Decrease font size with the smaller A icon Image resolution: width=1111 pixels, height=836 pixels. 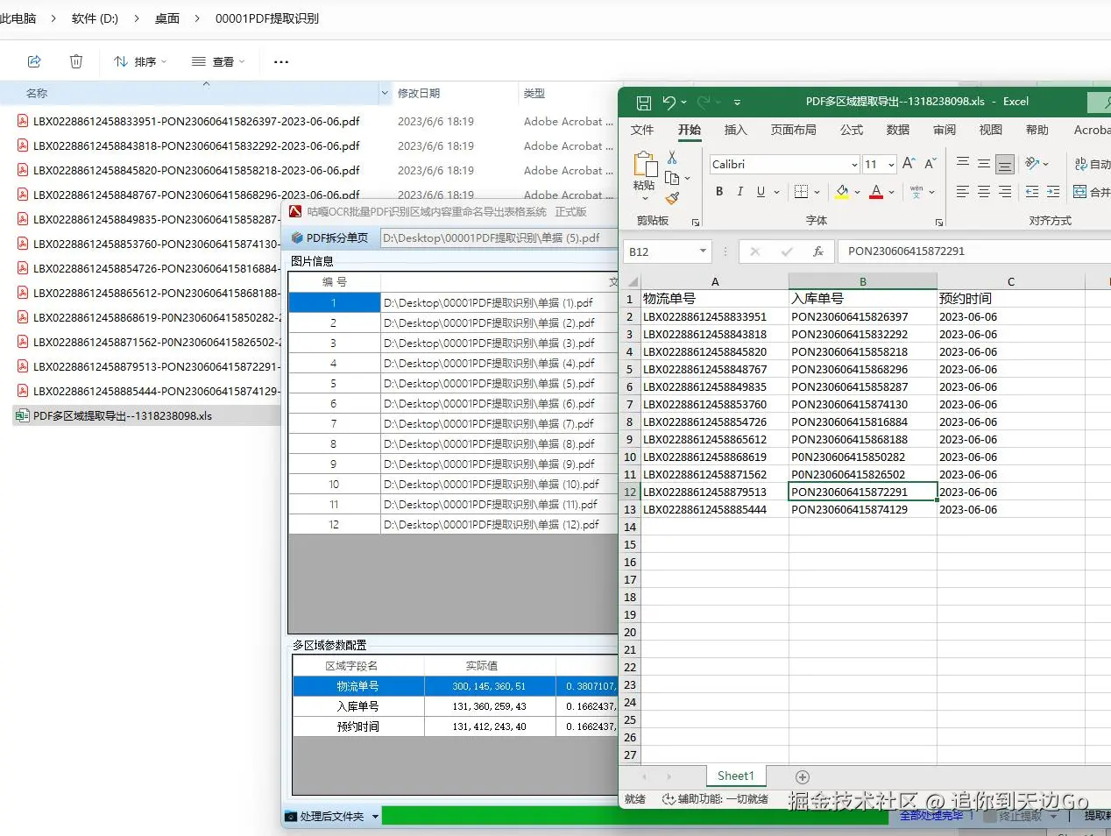(x=931, y=163)
